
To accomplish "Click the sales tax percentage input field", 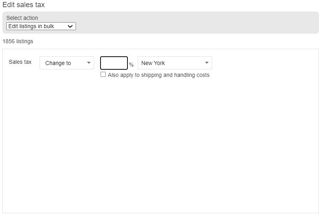I will (114, 63).
